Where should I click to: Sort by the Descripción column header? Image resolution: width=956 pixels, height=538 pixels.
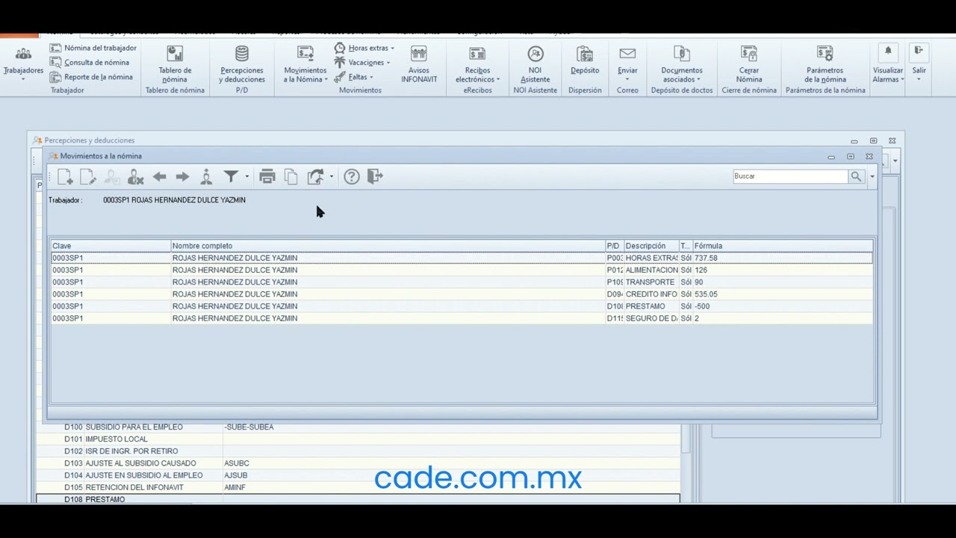(x=651, y=246)
